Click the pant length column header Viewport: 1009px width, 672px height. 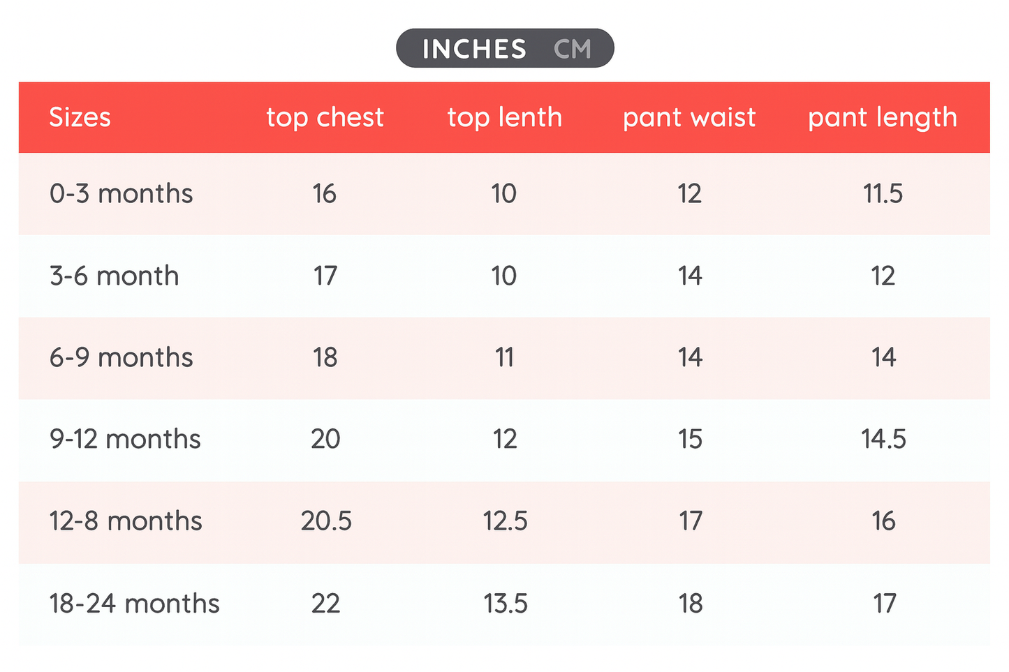882,117
